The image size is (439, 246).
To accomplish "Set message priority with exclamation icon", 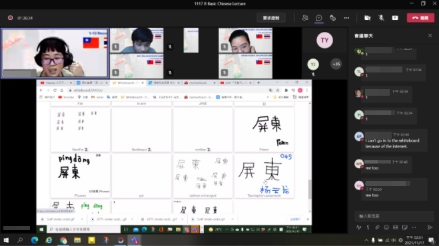I will point(368,227).
